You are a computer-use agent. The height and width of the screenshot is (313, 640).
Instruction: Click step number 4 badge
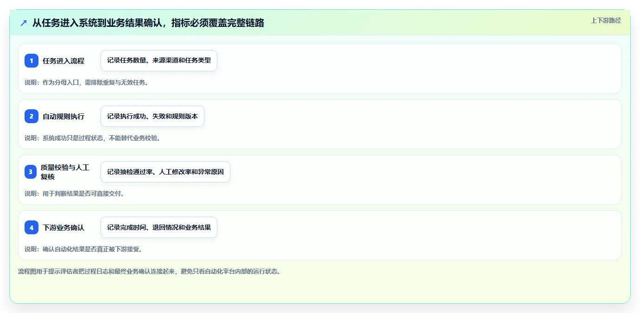[32, 227]
